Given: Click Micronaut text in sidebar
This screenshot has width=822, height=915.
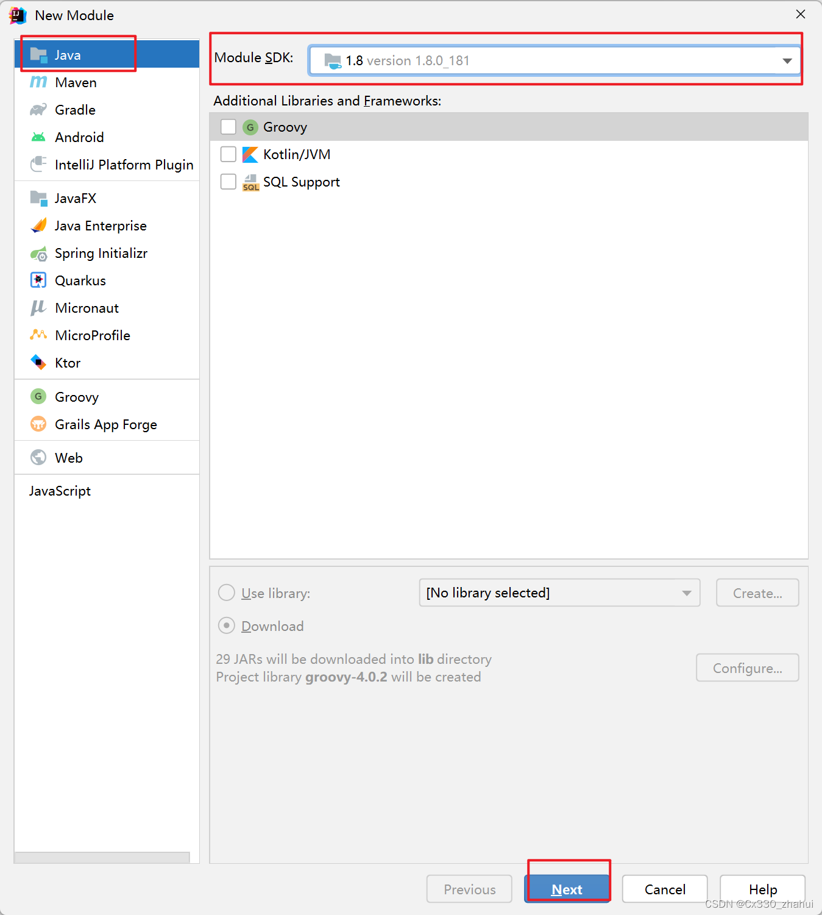Looking at the screenshot, I should pos(87,308).
